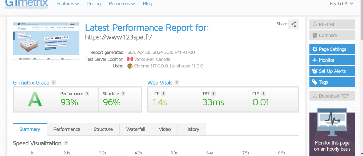Click the Re-Test button

point(332,25)
